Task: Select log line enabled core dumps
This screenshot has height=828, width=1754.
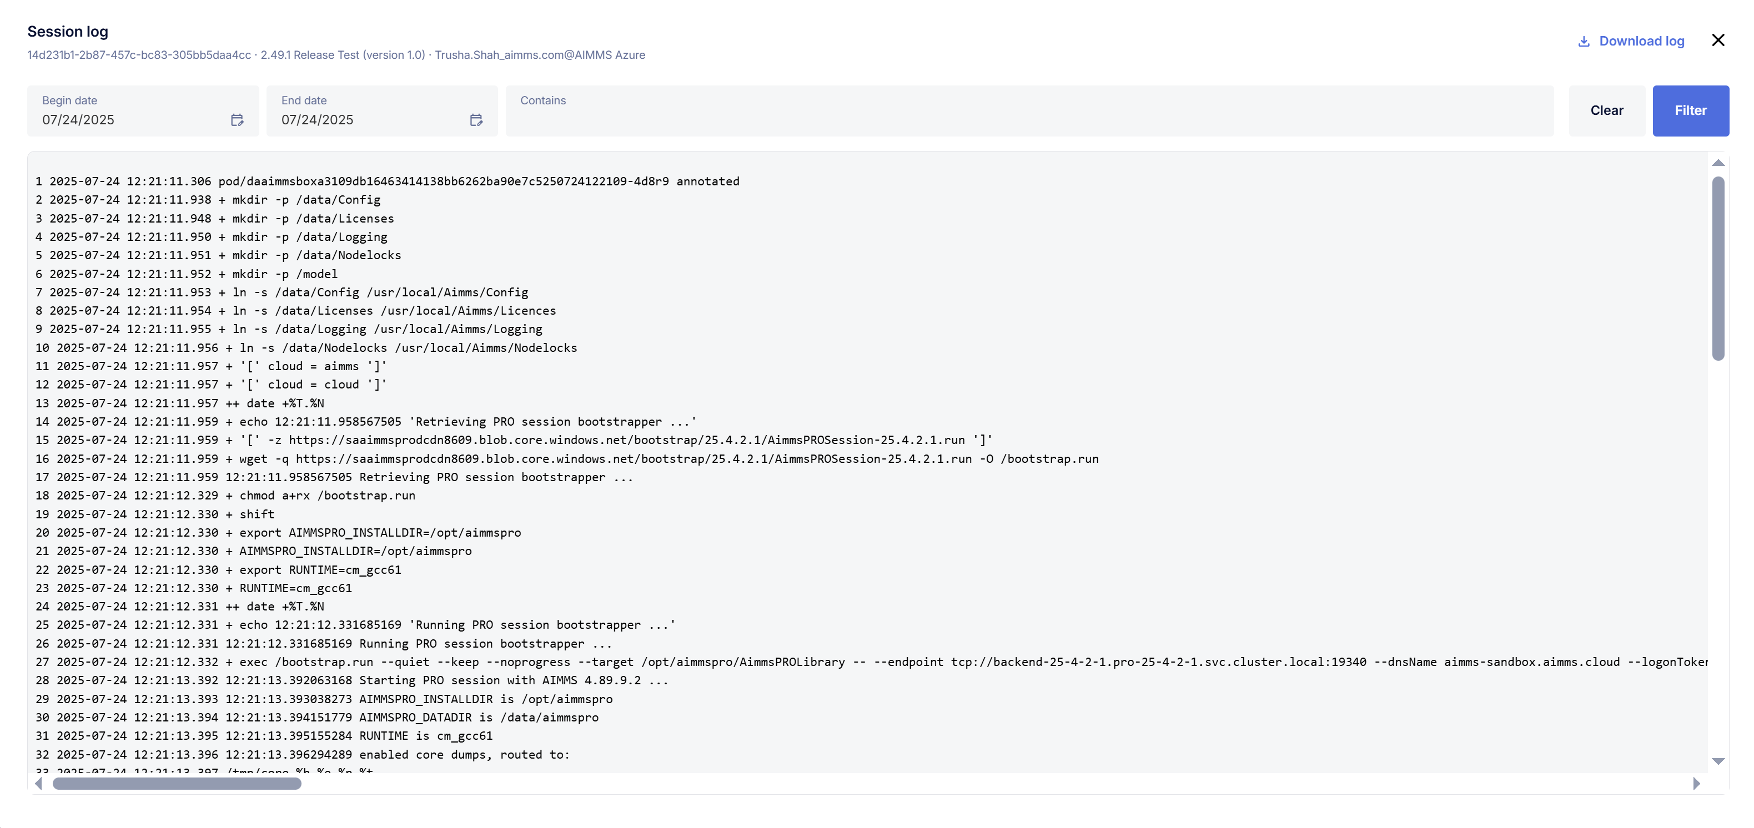Action: pos(302,755)
